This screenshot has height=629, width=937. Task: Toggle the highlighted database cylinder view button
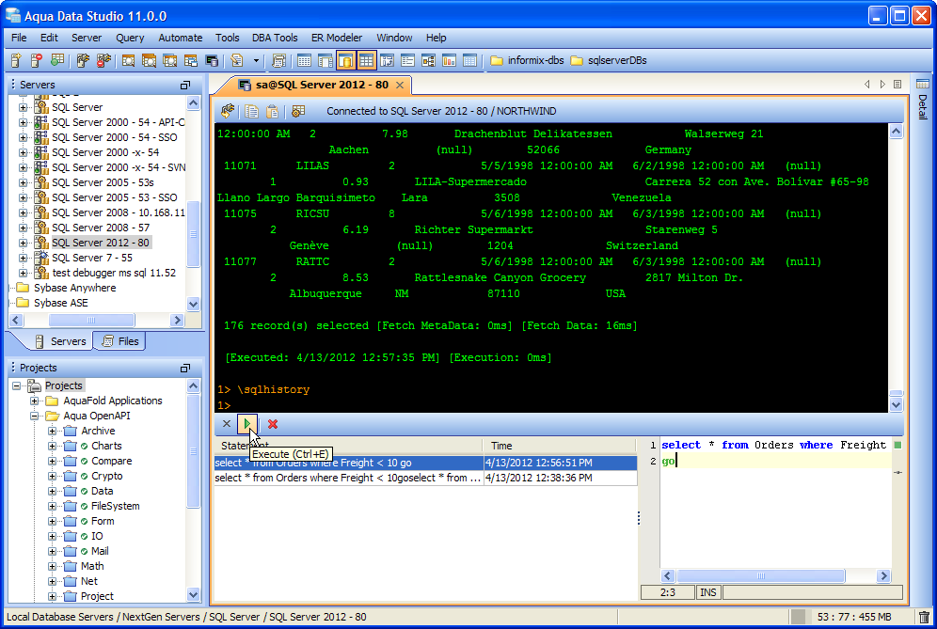[345, 60]
